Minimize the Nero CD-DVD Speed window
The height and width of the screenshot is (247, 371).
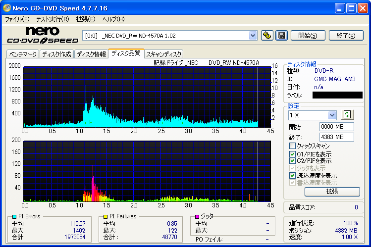coord(339,8)
